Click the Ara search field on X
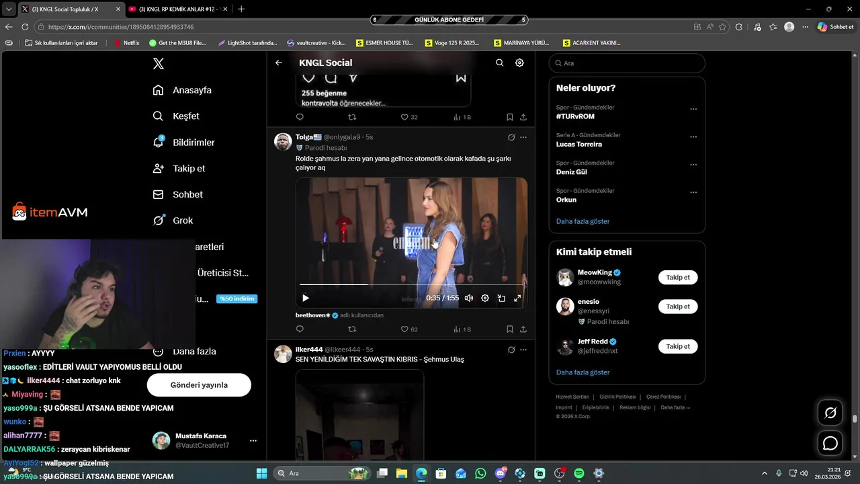 click(x=627, y=63)
